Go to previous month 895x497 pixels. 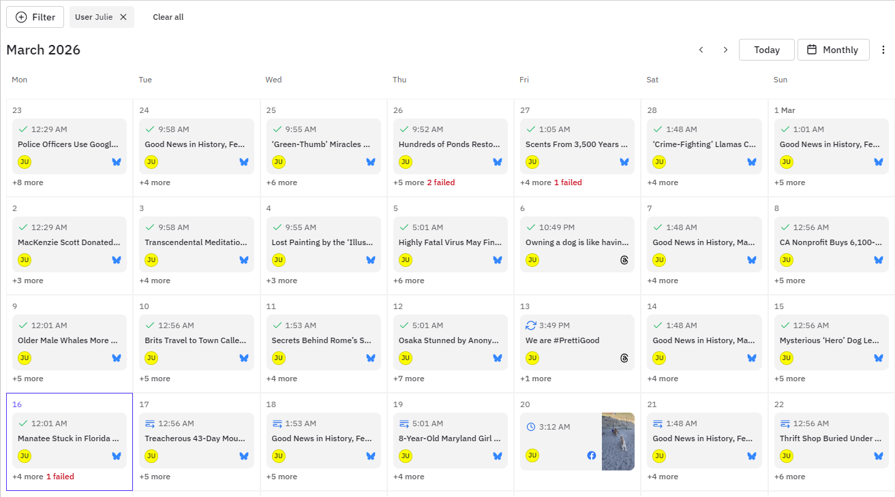[701, 50]
